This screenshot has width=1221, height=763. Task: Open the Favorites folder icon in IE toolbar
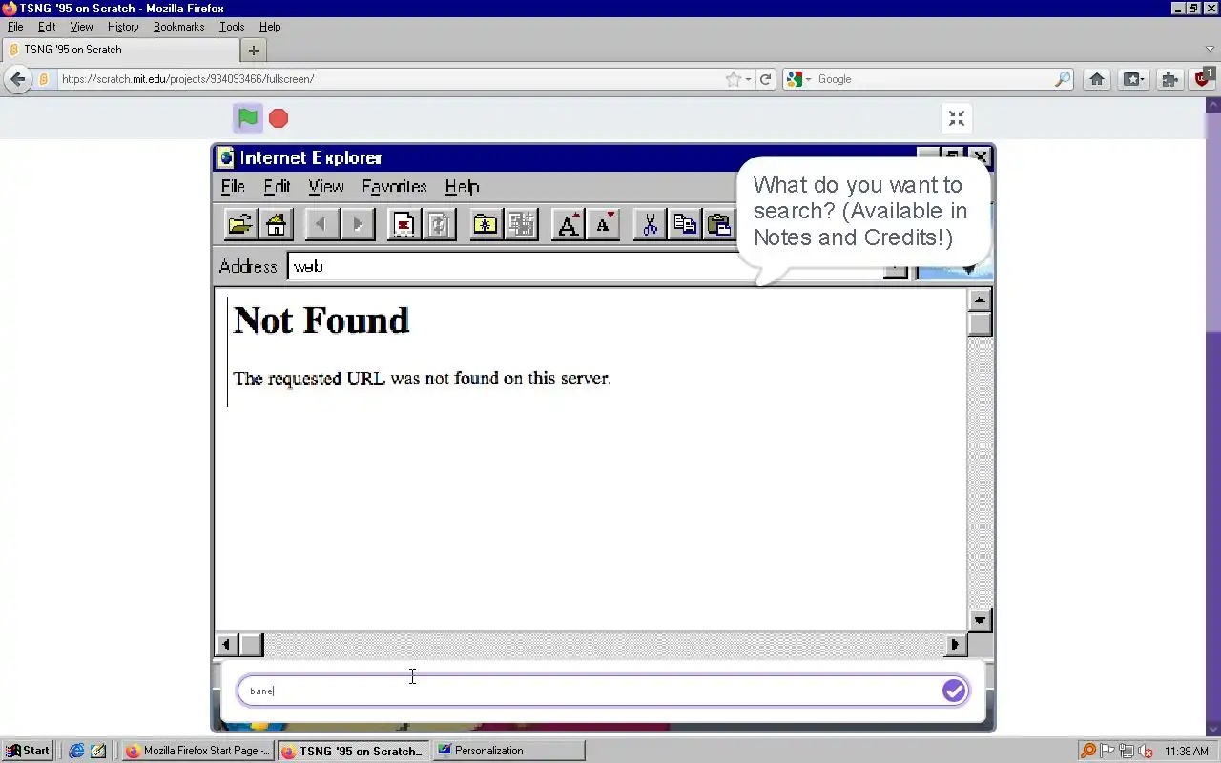486,224
